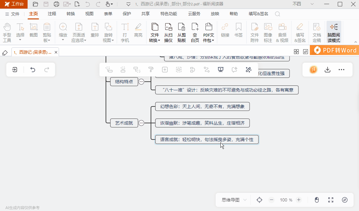Zoom in with the plus stepper

(x=298, y=200)
